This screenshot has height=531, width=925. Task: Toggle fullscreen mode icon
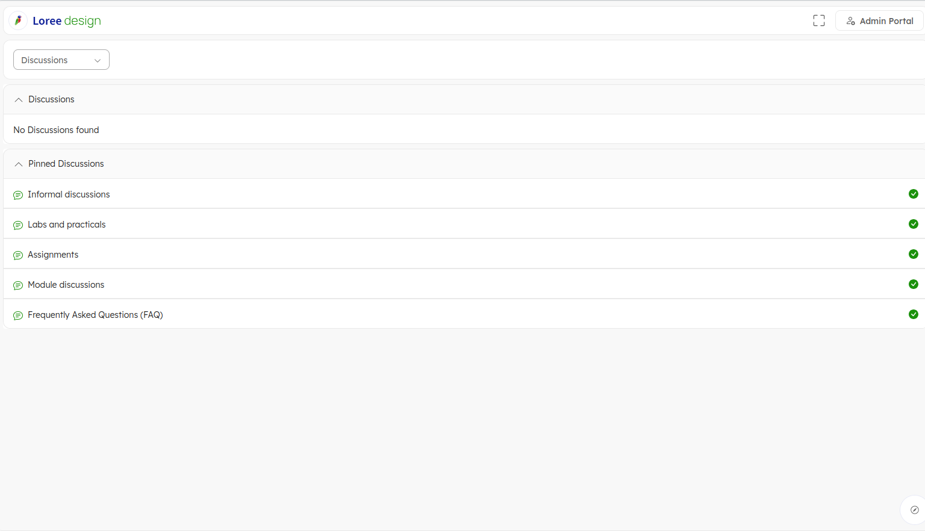(x=818, y=20)
